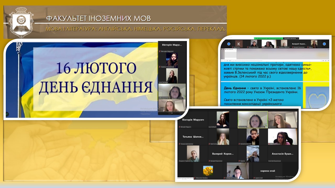Show next participants with the right blue arrow
This screenshot has height=188, width=335.
(x=324, y=44)
